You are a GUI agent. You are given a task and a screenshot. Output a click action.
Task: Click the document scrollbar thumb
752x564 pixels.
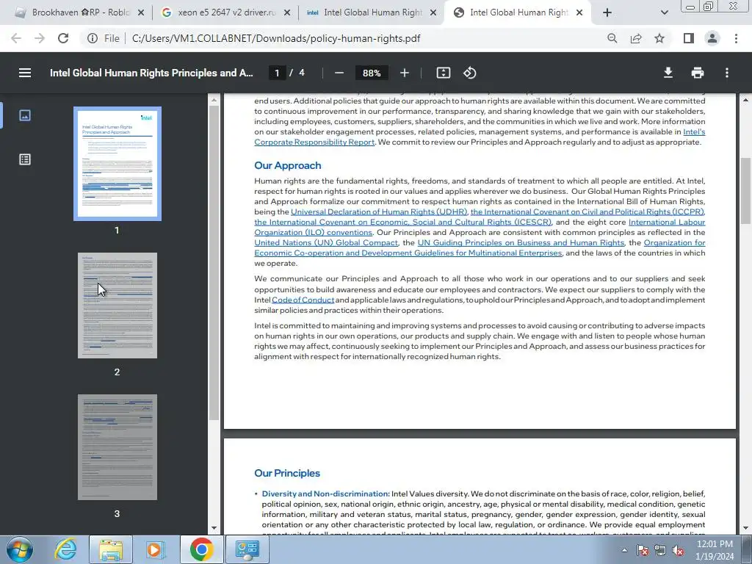point(745,190)
